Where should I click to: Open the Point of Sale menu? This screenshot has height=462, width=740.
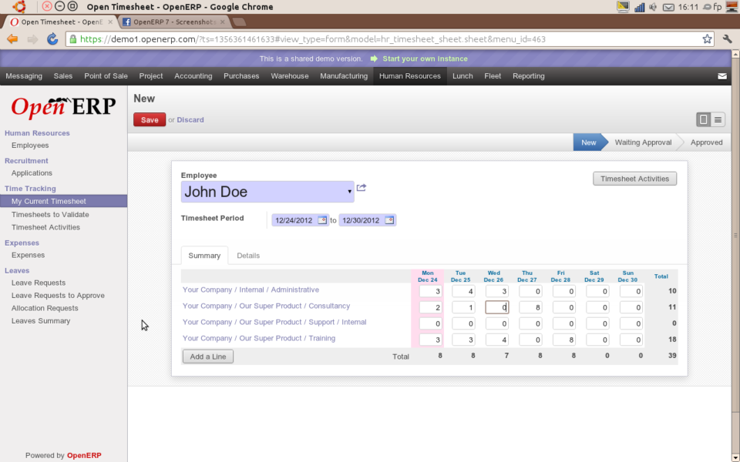coord(106,76)
